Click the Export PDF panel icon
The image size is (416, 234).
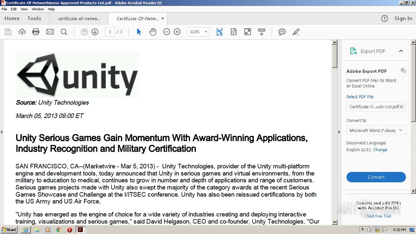click(x=353, y=51)
